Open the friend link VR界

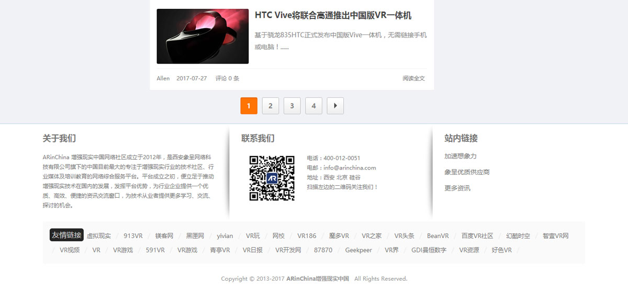(391, 250)
